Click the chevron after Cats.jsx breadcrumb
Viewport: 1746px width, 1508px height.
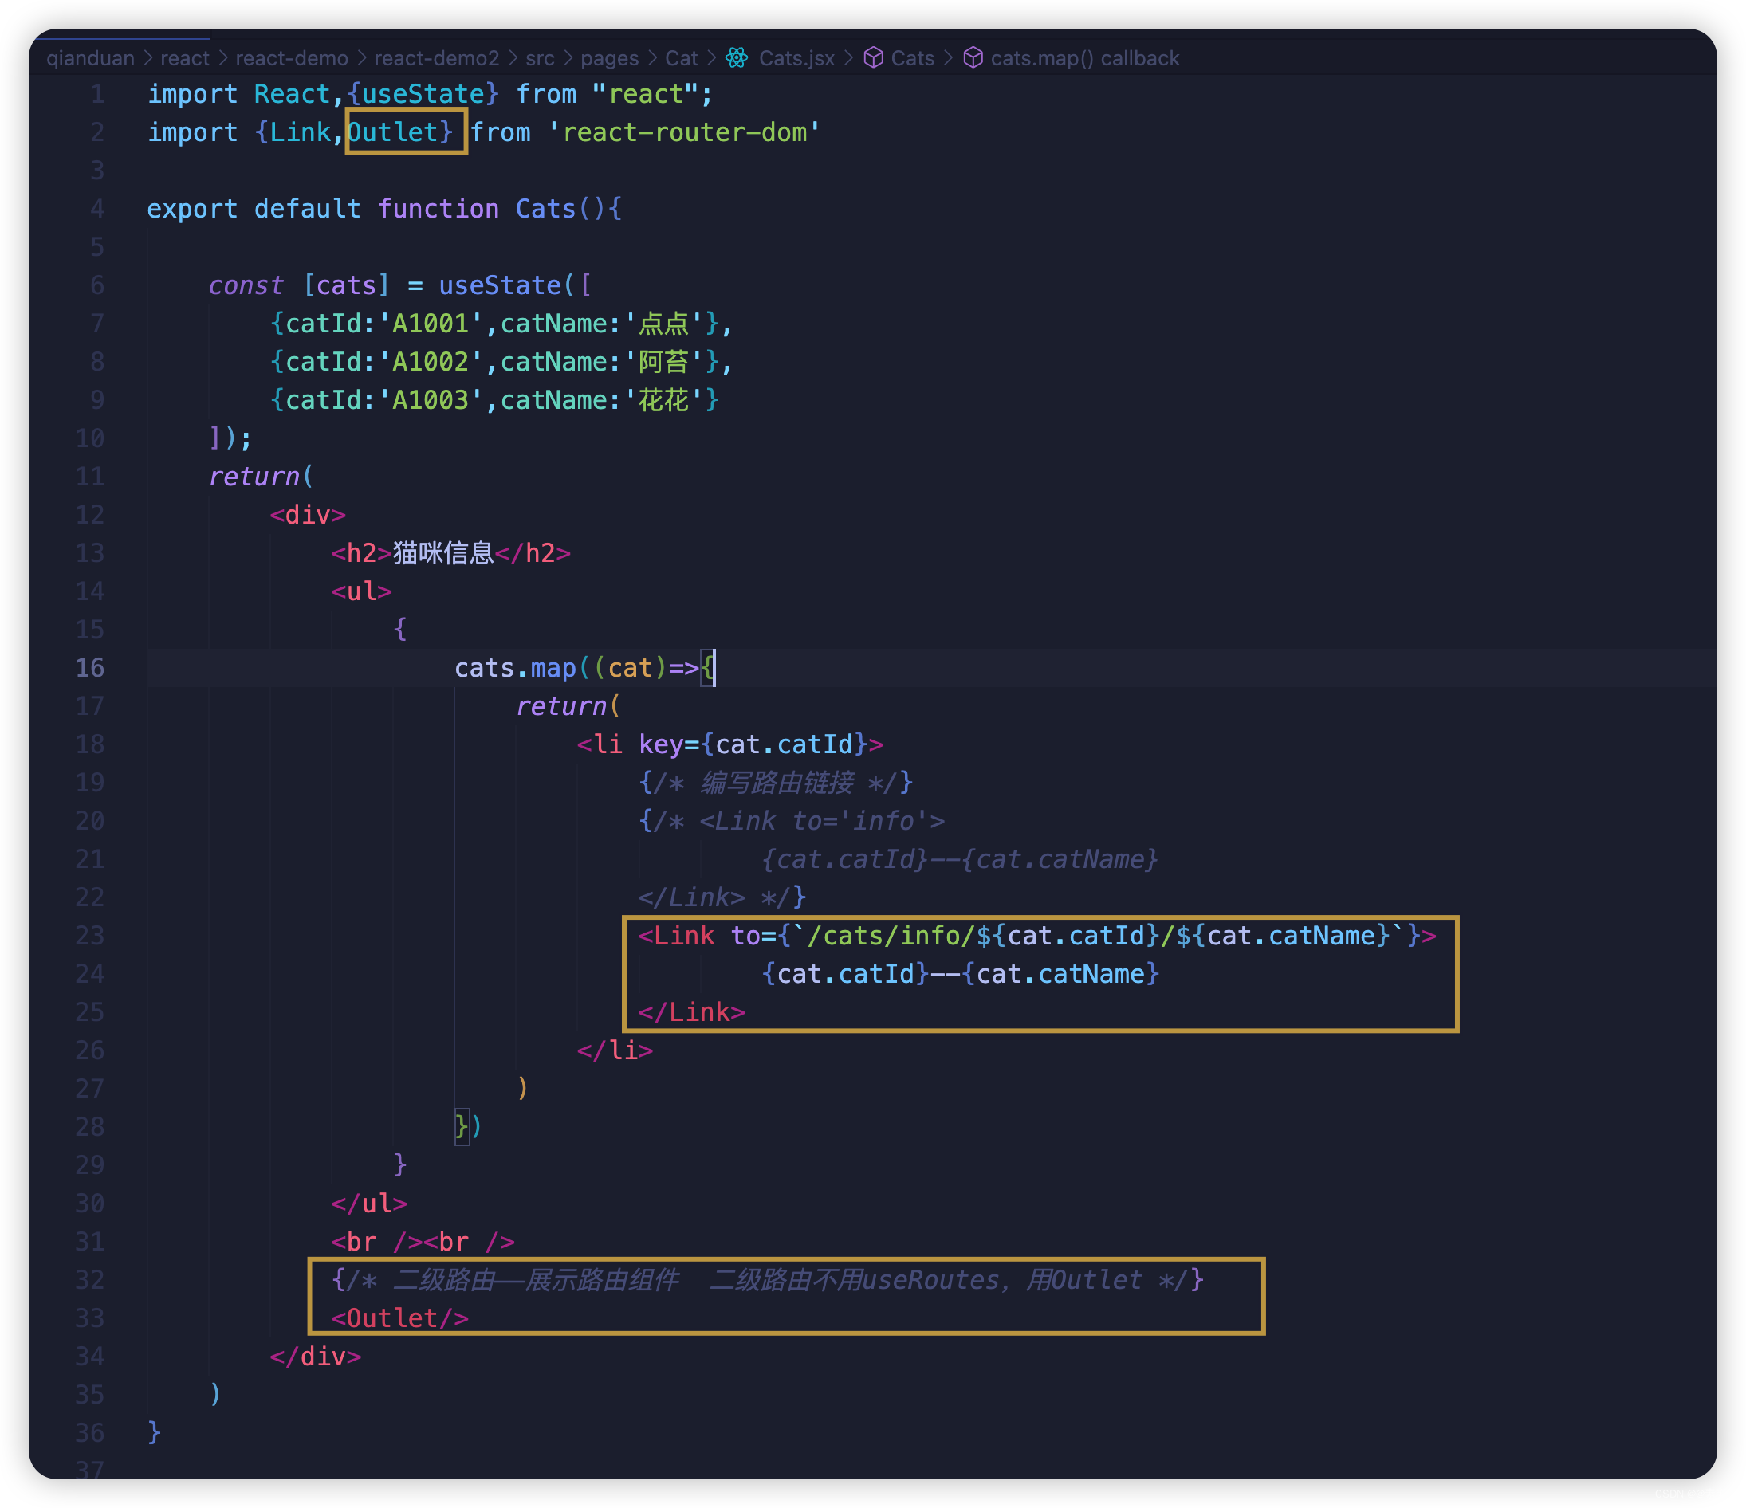[x=848, y=58]
